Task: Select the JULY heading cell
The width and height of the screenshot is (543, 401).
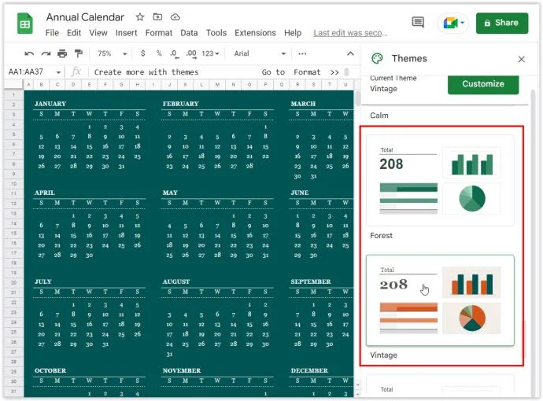Action: tap(43, 281)
